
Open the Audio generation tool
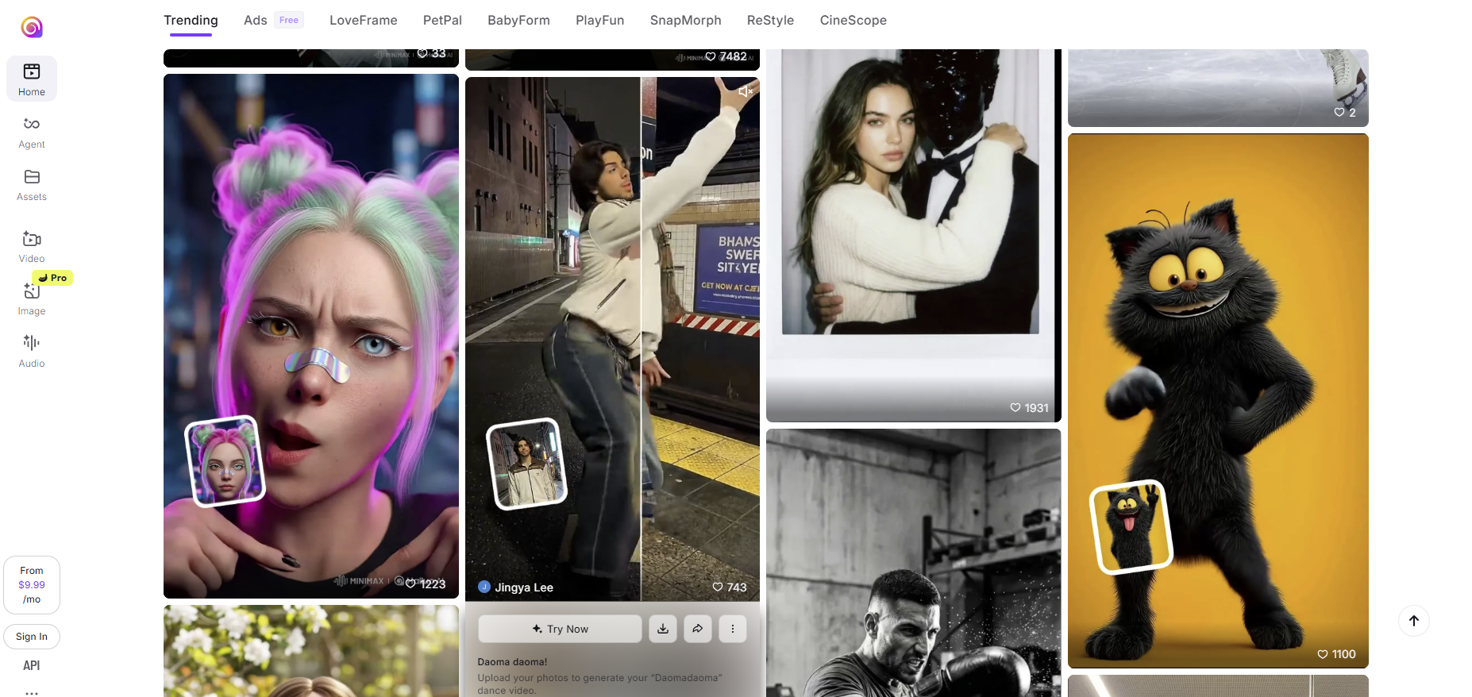pyautogui.click(x=32, y=351)
